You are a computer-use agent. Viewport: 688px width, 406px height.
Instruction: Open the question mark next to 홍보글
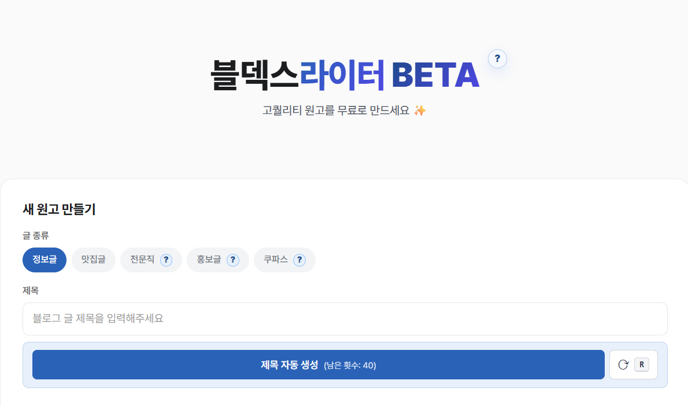point(232,260)
